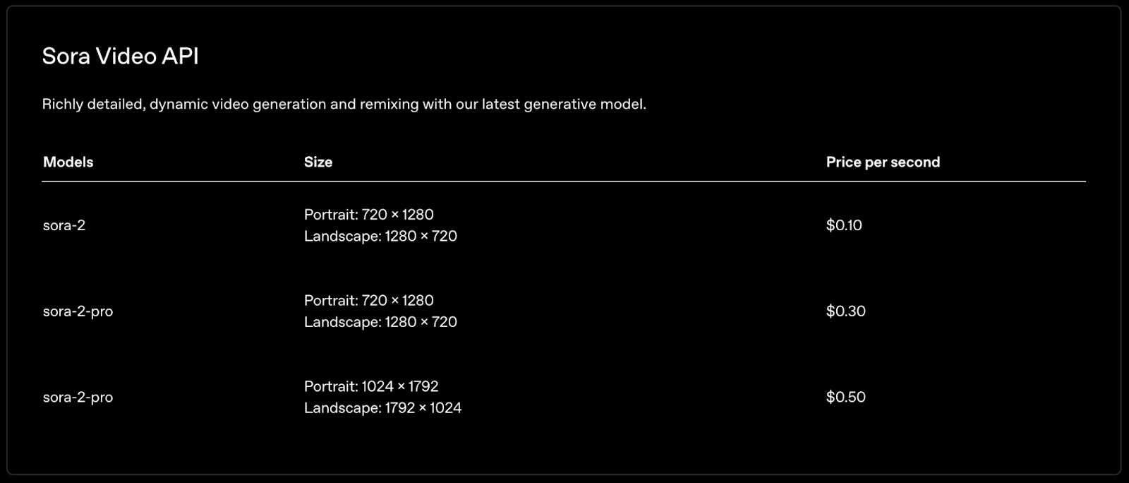This screenshot has width=1129, height=483.
Task: Click sora-2-pro in the $0.50 row
Action: click(78, 398)
